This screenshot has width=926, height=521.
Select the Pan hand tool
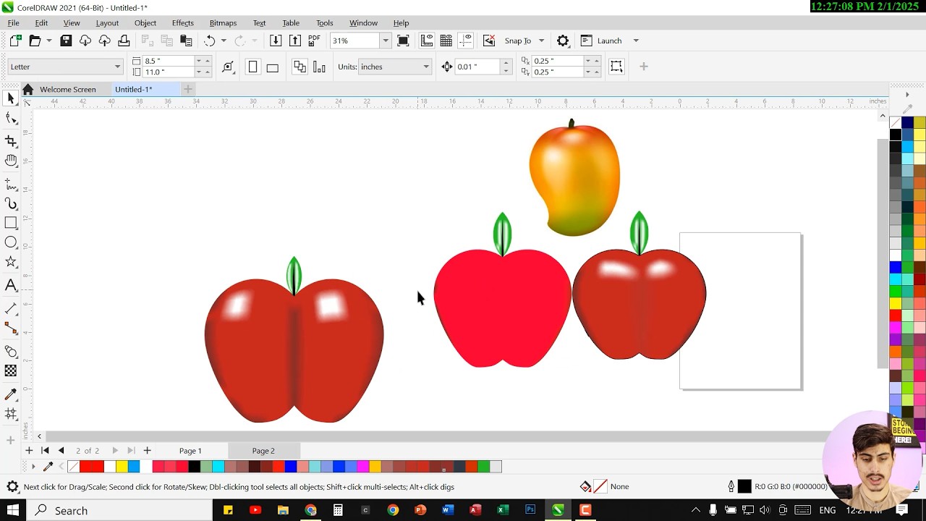tap(11, 161)
